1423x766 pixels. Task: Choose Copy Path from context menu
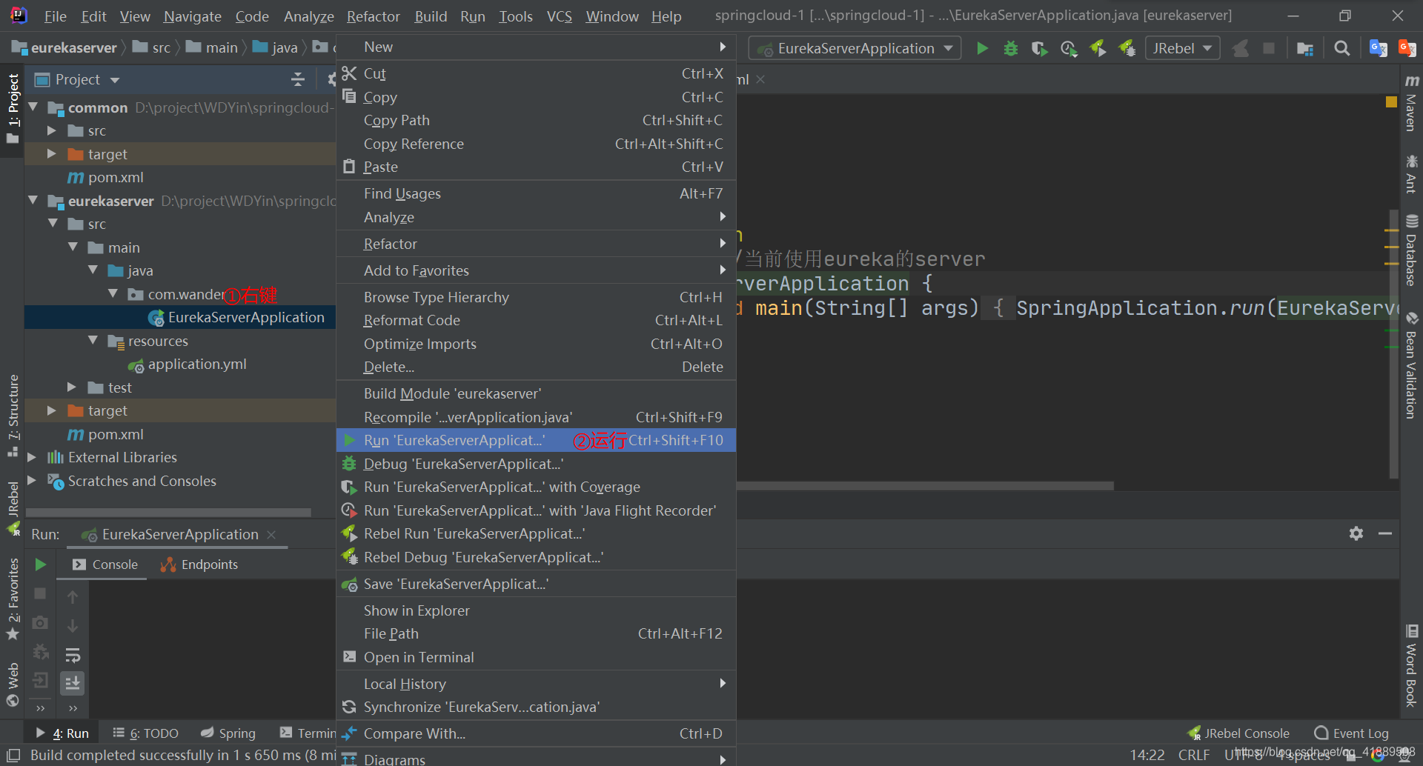[536, 120]
